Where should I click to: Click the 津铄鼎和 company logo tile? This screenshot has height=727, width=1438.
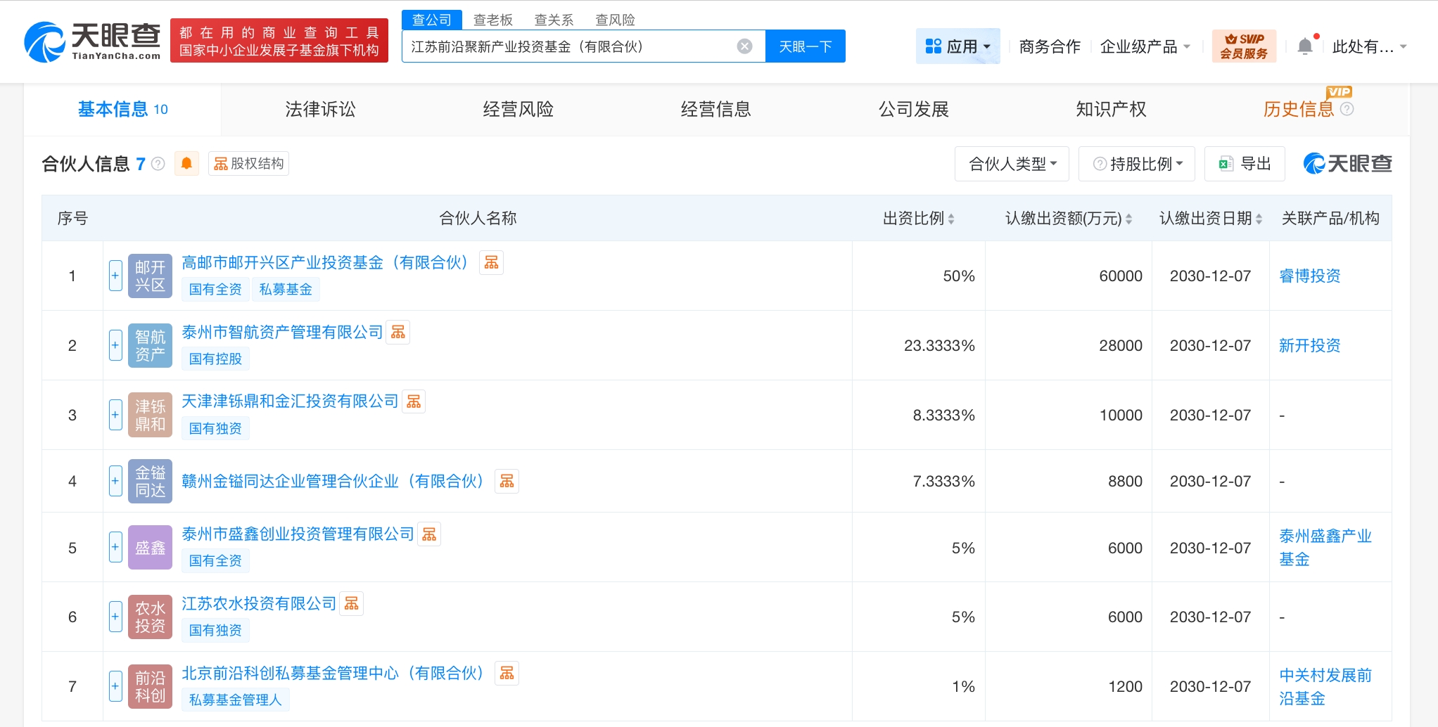150,415
